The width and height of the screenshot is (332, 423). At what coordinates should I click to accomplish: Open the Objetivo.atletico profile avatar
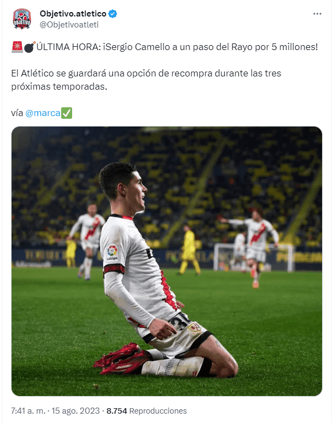tap(22, 19)
